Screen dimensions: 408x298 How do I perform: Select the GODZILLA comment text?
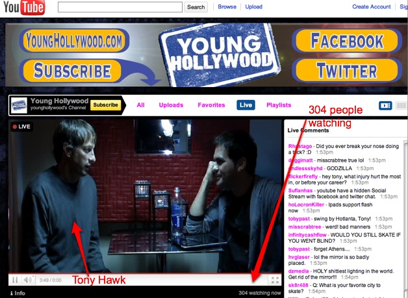click(339, 169)
